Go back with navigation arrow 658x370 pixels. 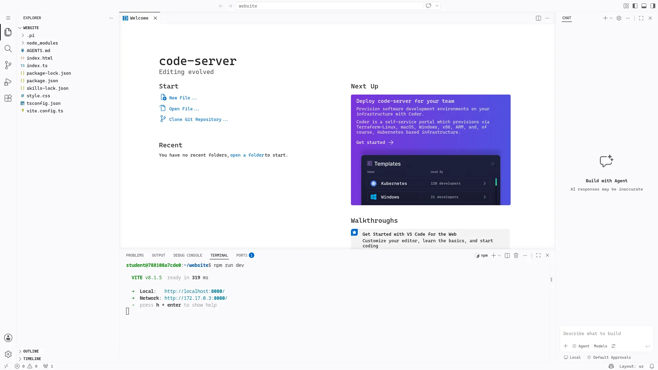coord(221,6)
